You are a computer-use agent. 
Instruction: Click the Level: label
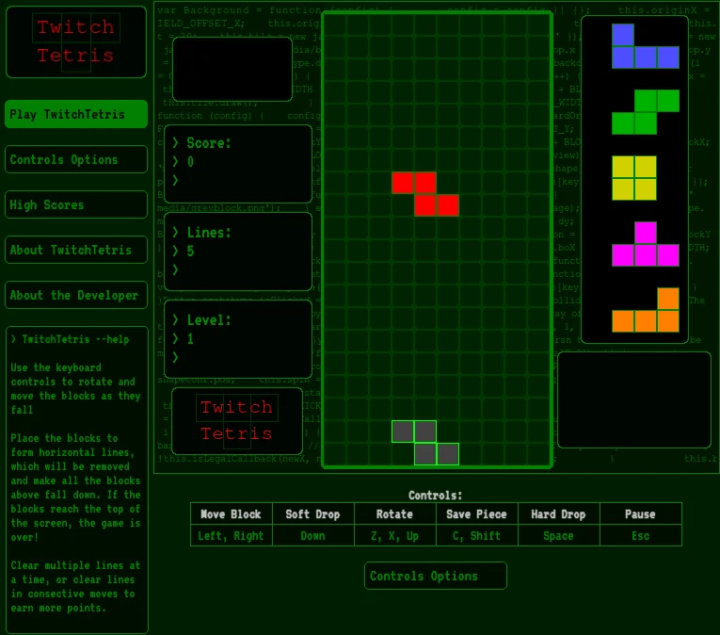208,320
